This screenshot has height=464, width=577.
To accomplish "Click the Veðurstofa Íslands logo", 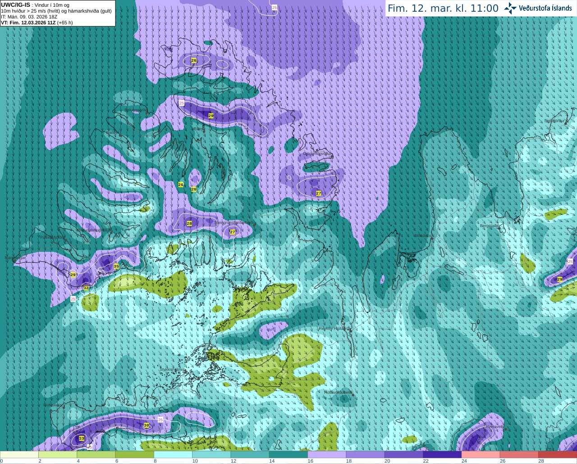I will (538, 8).
